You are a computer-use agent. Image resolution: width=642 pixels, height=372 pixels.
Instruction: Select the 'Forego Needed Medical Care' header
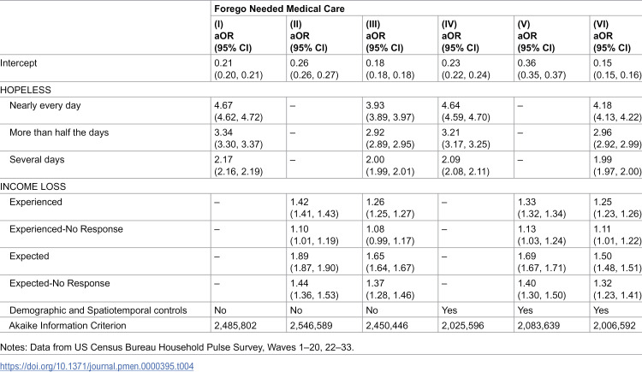(279, 9)
